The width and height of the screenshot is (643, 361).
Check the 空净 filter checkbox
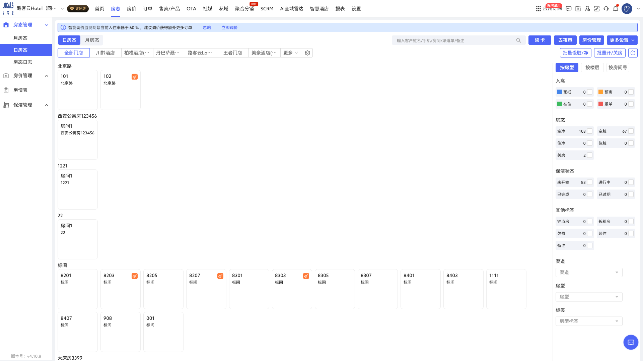point(590,131)
